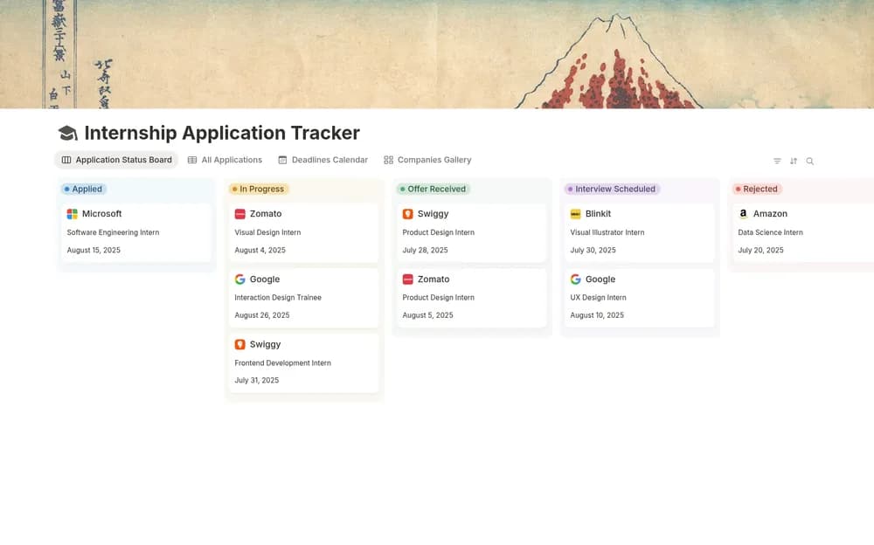Click the table icon beside All Applications
This screenshot has width=874, height=545.
click(192, 160)
